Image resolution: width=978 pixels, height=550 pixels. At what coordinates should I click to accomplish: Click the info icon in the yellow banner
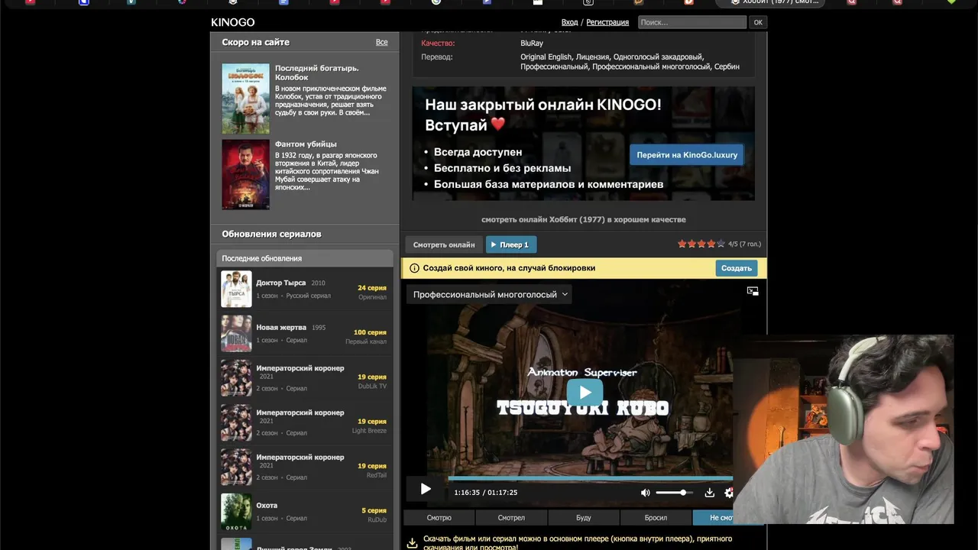414,268
